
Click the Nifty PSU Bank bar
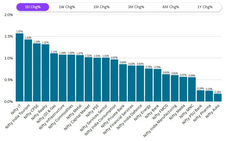[200, 96]
